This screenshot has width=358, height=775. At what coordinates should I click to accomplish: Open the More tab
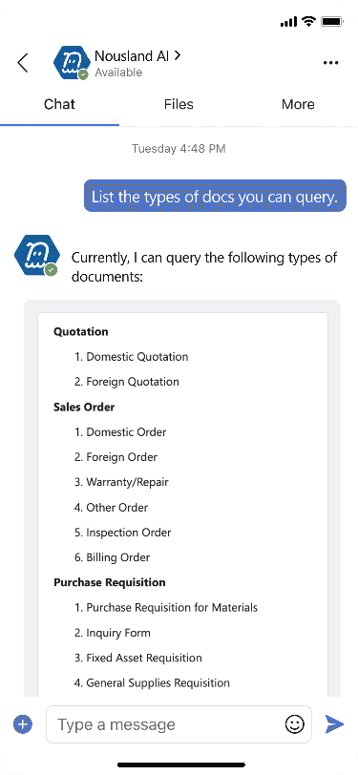tap(298, 104)
